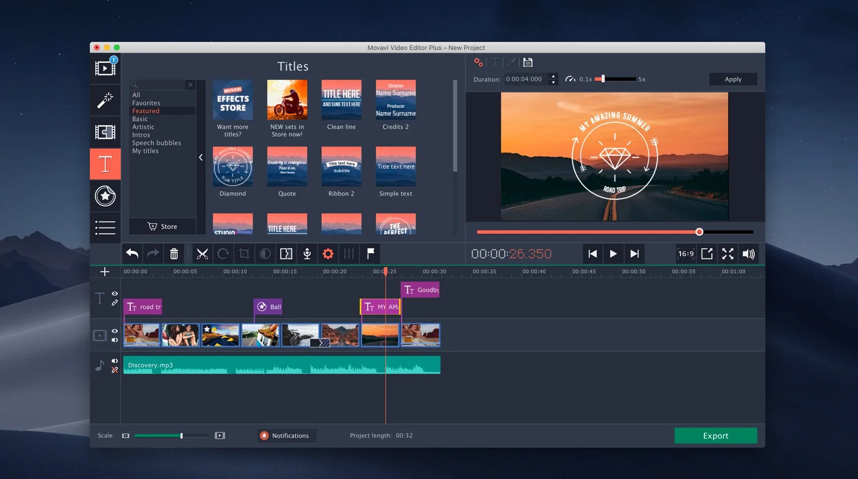The image size is (858, 479).
Task: Detach the preview window
Action: tap(707, 253)
